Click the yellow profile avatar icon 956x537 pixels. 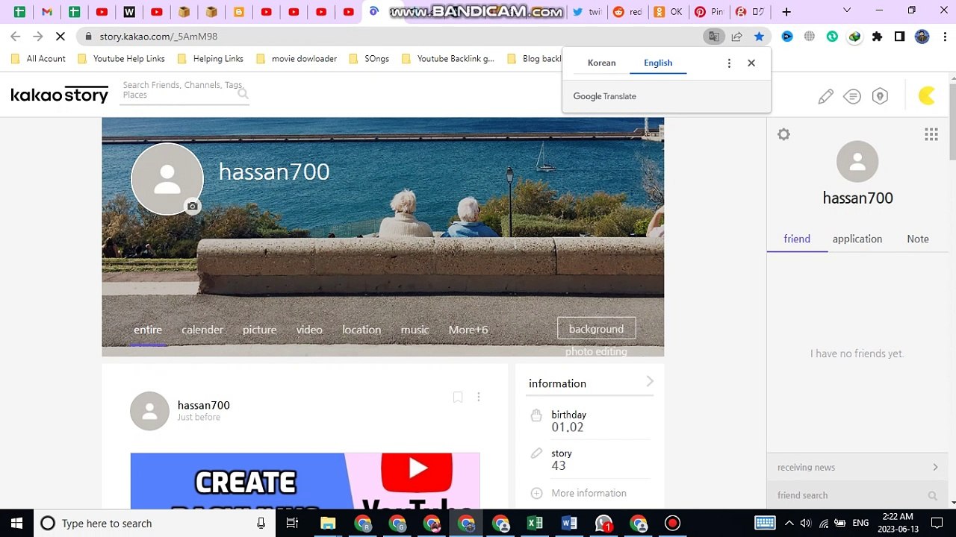click(x=927, y=95)
